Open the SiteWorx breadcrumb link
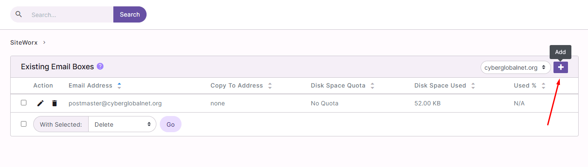This screenshot has width=588, height=167. (x=24, y=42)
